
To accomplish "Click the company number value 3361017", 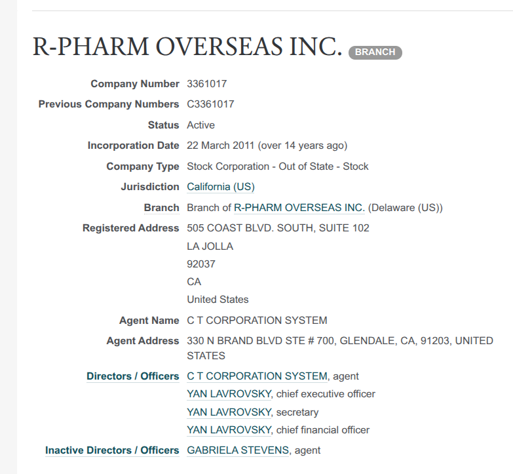I will pos(207,84).
